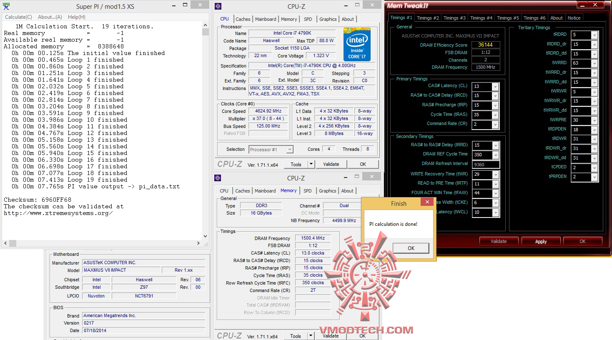The height and width of the screenshot is (340, 612).
Task: Select Timings #4 tab in MemTweakIt
Action: point(481,18)
